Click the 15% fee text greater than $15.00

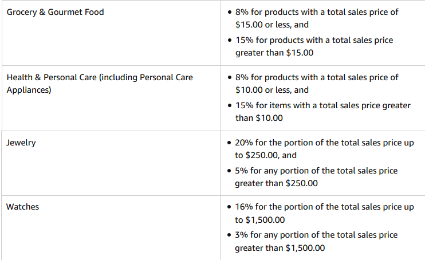tap(314, 46)
